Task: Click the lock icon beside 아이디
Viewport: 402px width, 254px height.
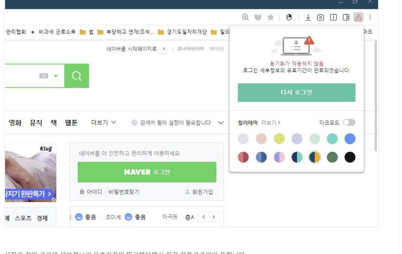Action: [x=82, y=191]
